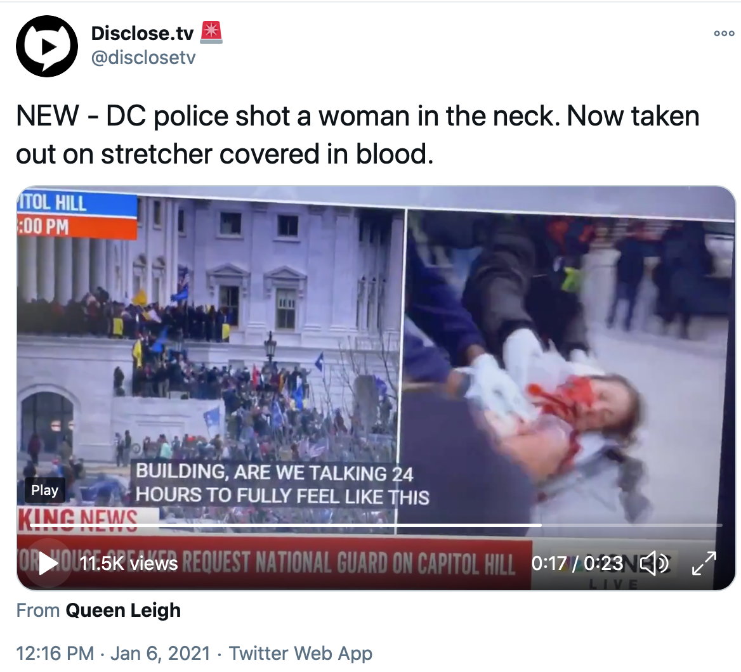
Task: Seek along the video progress bar
Action: pos(376,525)
